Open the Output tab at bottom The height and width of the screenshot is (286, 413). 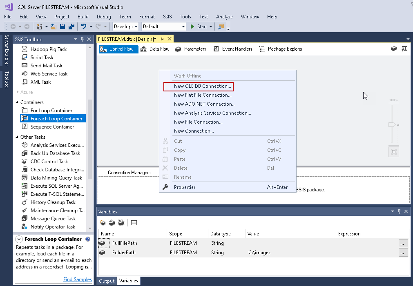click(x=107, y=281)
